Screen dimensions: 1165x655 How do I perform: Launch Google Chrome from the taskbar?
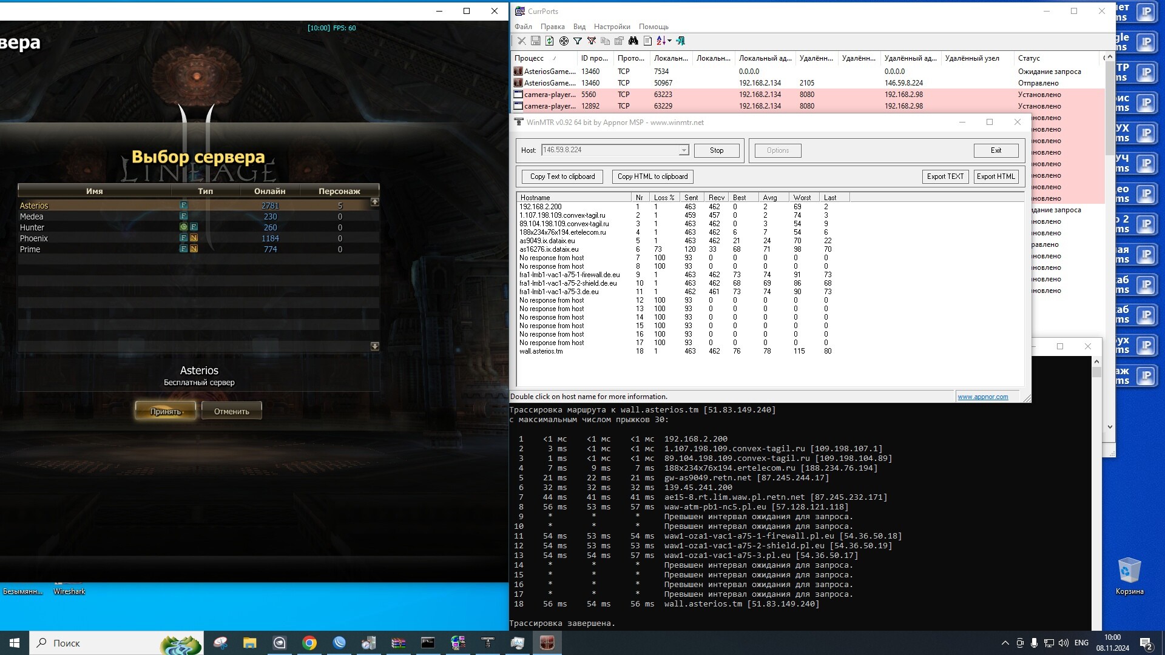pos(309,643)
